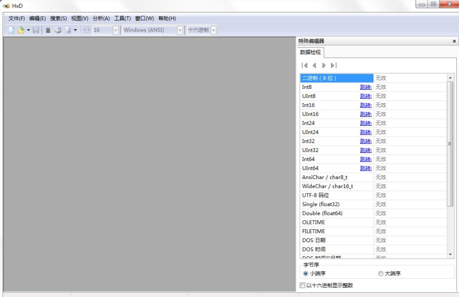Image resolution: width=459 pixels, height=297 pixels.
Task: Select the OLETIME row
Action: pyautogui.click(x=373, y=223)
